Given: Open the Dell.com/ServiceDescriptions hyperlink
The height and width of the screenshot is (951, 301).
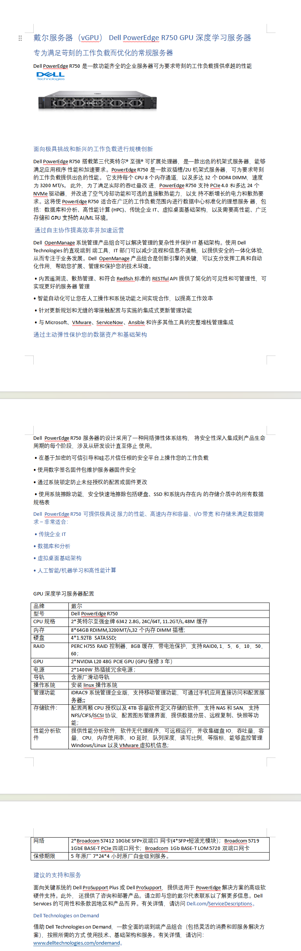Looking at the screenshot, I should point(219,903).
